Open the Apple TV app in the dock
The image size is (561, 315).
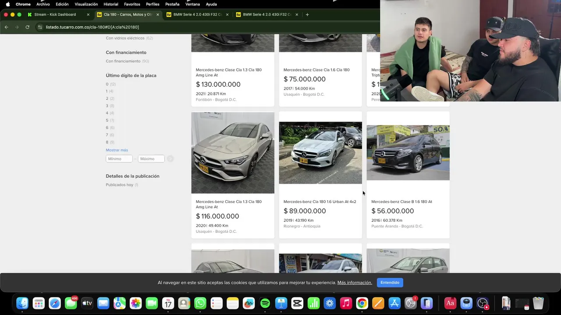click(87, 303)
